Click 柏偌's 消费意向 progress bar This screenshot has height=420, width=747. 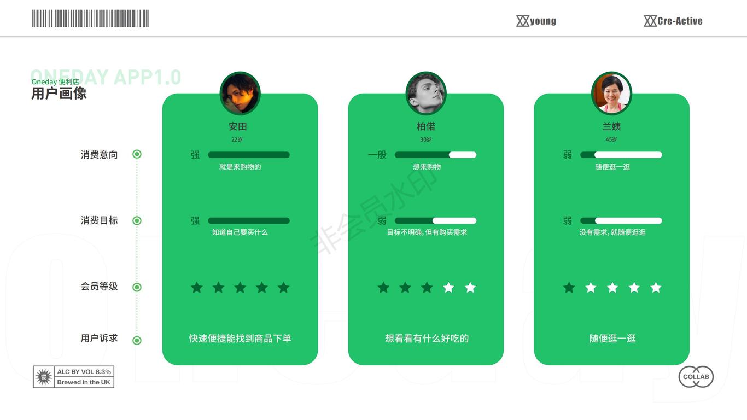435,155
